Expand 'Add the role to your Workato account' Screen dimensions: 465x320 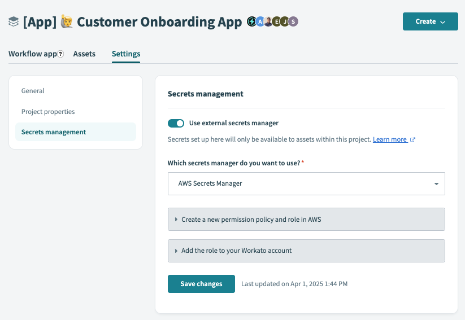[306, 251]
